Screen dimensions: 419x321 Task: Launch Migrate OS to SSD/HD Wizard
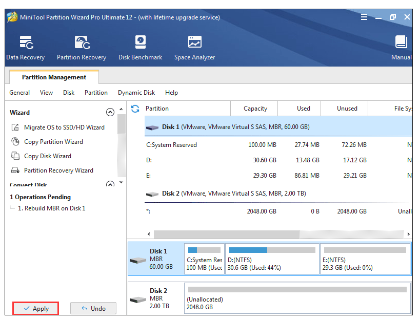(x=64, y=127)
